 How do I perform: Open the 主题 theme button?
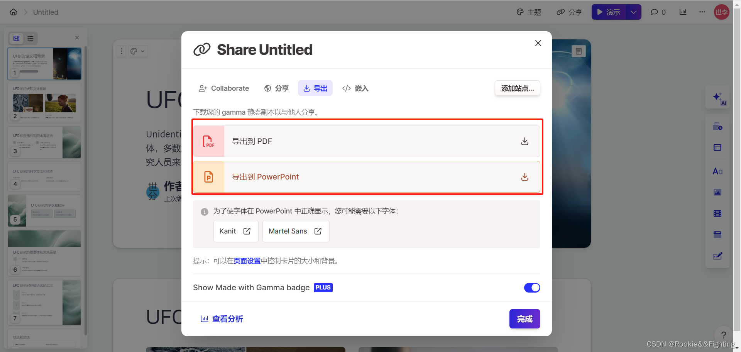point(529,12)
